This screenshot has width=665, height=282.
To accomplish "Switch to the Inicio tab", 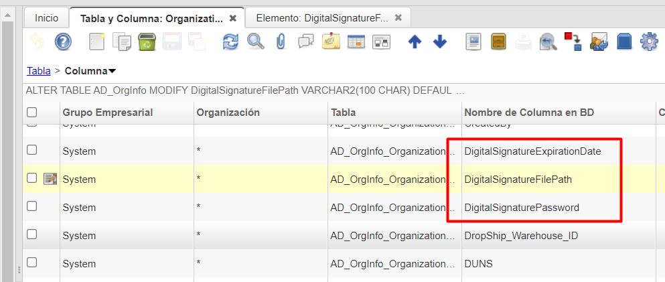I will click(46, 18).
